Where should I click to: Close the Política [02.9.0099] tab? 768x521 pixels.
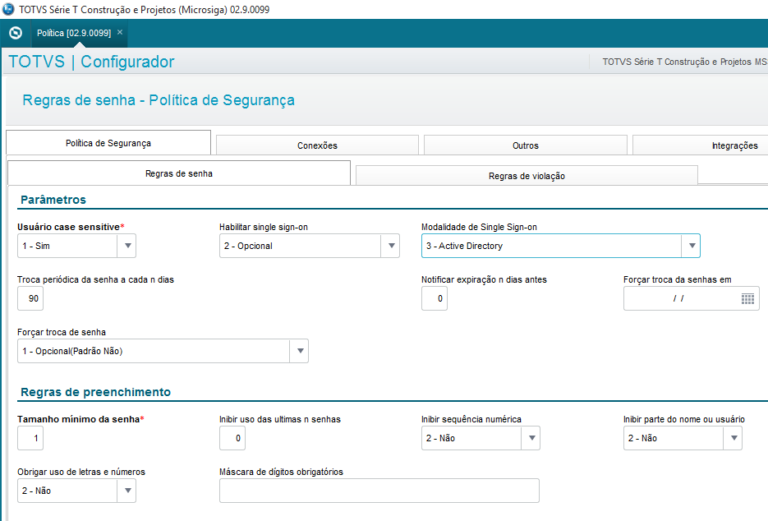click(x=119, y=32)
